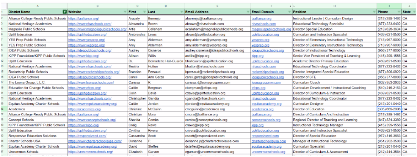The height and width of the screenshot is (157, 417).
Task: Open the active green filter on District Name
Action: point(64,12)
